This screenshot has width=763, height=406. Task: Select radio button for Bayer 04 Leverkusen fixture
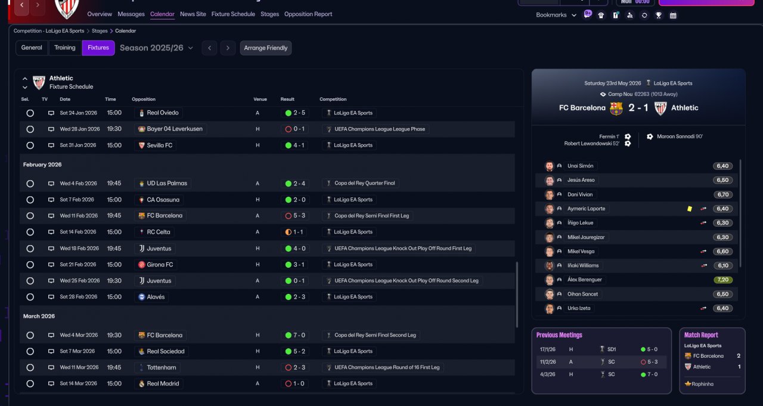click(x=30, y=129)
